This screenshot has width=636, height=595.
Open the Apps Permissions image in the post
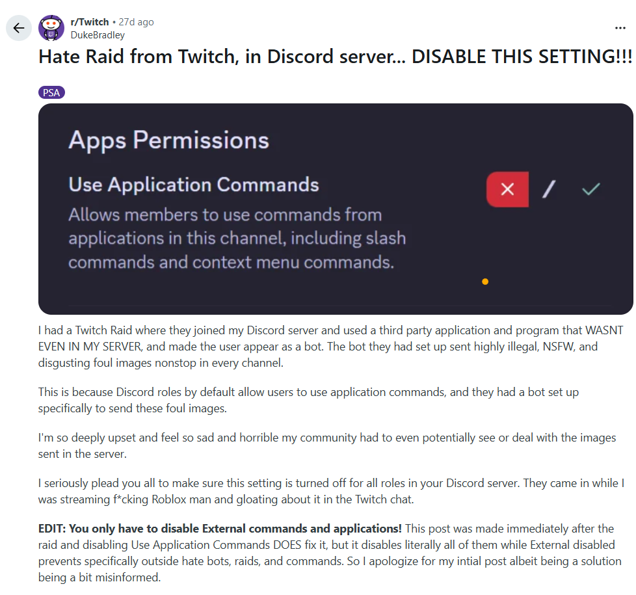click(x=336, y=209)
